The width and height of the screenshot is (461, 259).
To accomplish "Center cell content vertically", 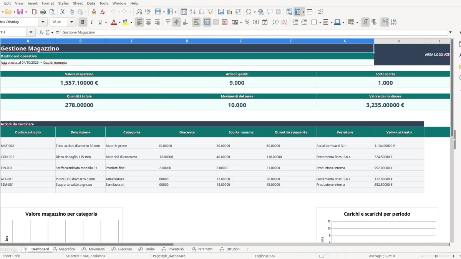I will pyautogui.click(x=177, y=22).
